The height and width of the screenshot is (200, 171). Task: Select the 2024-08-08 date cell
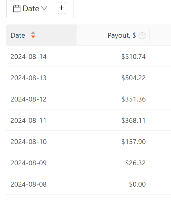click(x=29, y=184)
